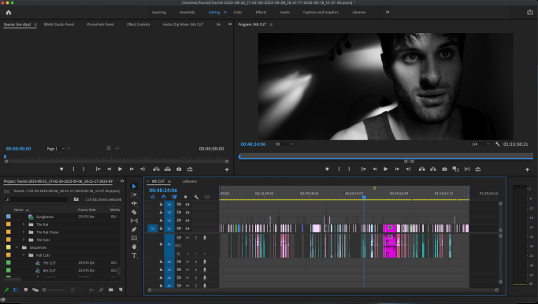Viewport: 538px width, 304px height.
Task: Switch to Color workspace
Action: pyautogui.click(x=238, y=13)
